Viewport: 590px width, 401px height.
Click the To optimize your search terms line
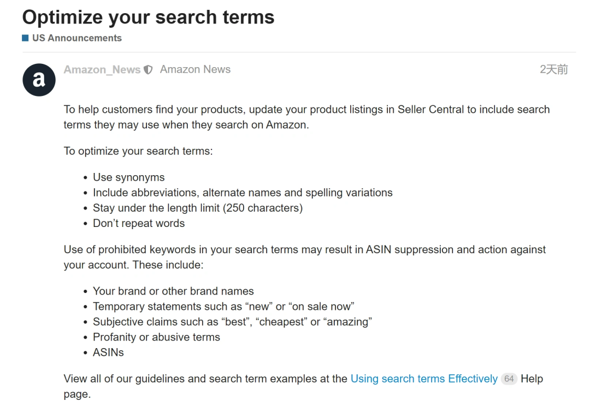[x=138, y=151]
